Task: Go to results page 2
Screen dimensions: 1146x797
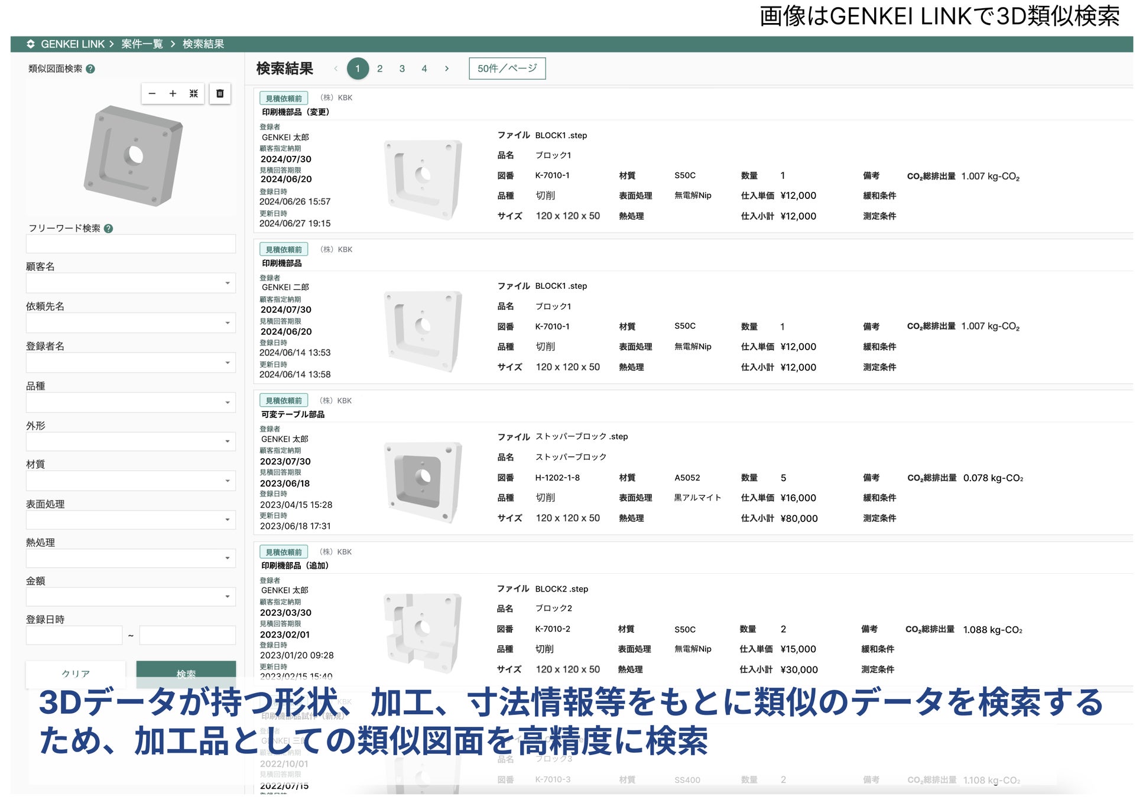Action: (379, 68)
